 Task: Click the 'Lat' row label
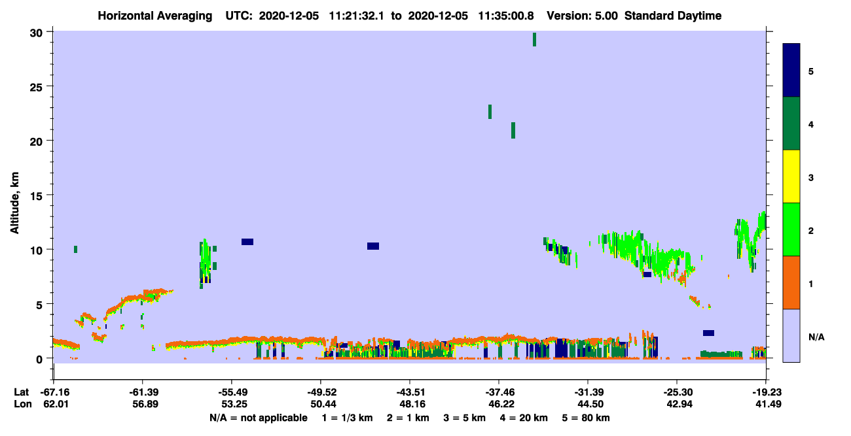coord(22,392)
